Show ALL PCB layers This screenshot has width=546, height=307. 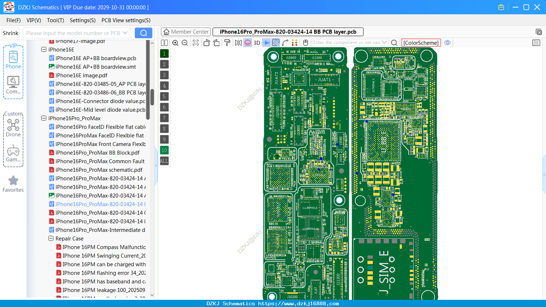tap(164, 161)
